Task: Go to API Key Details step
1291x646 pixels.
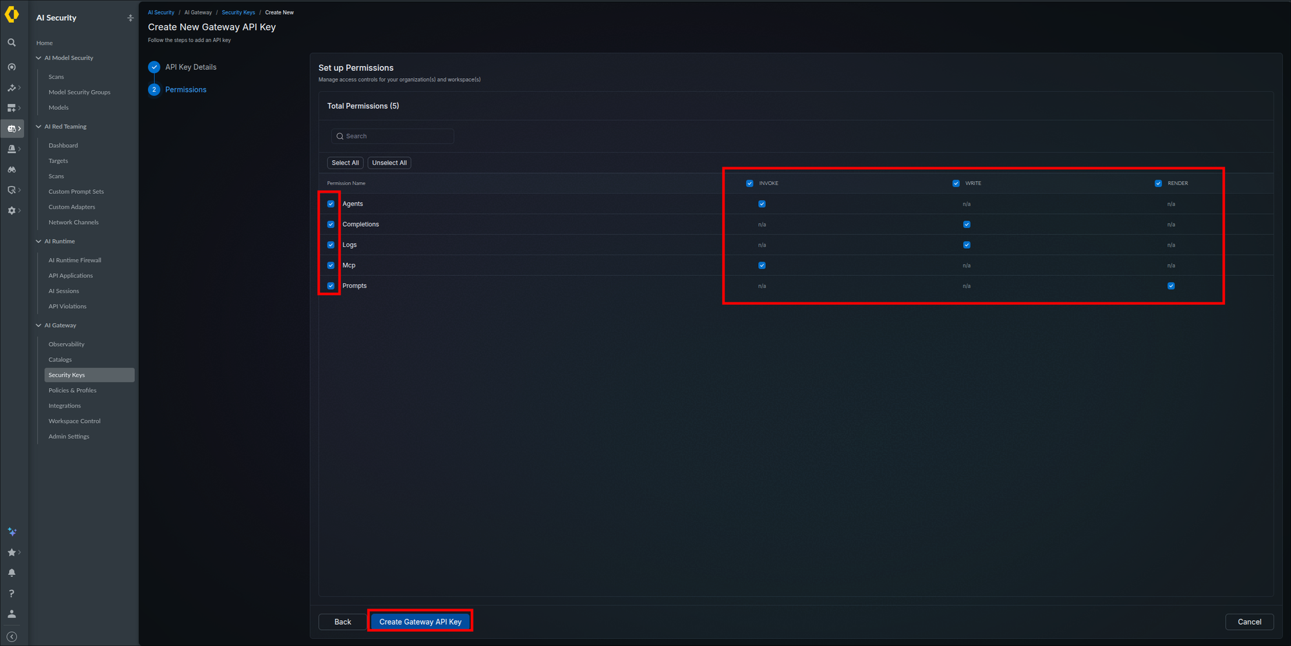Action: pos(191,67)
